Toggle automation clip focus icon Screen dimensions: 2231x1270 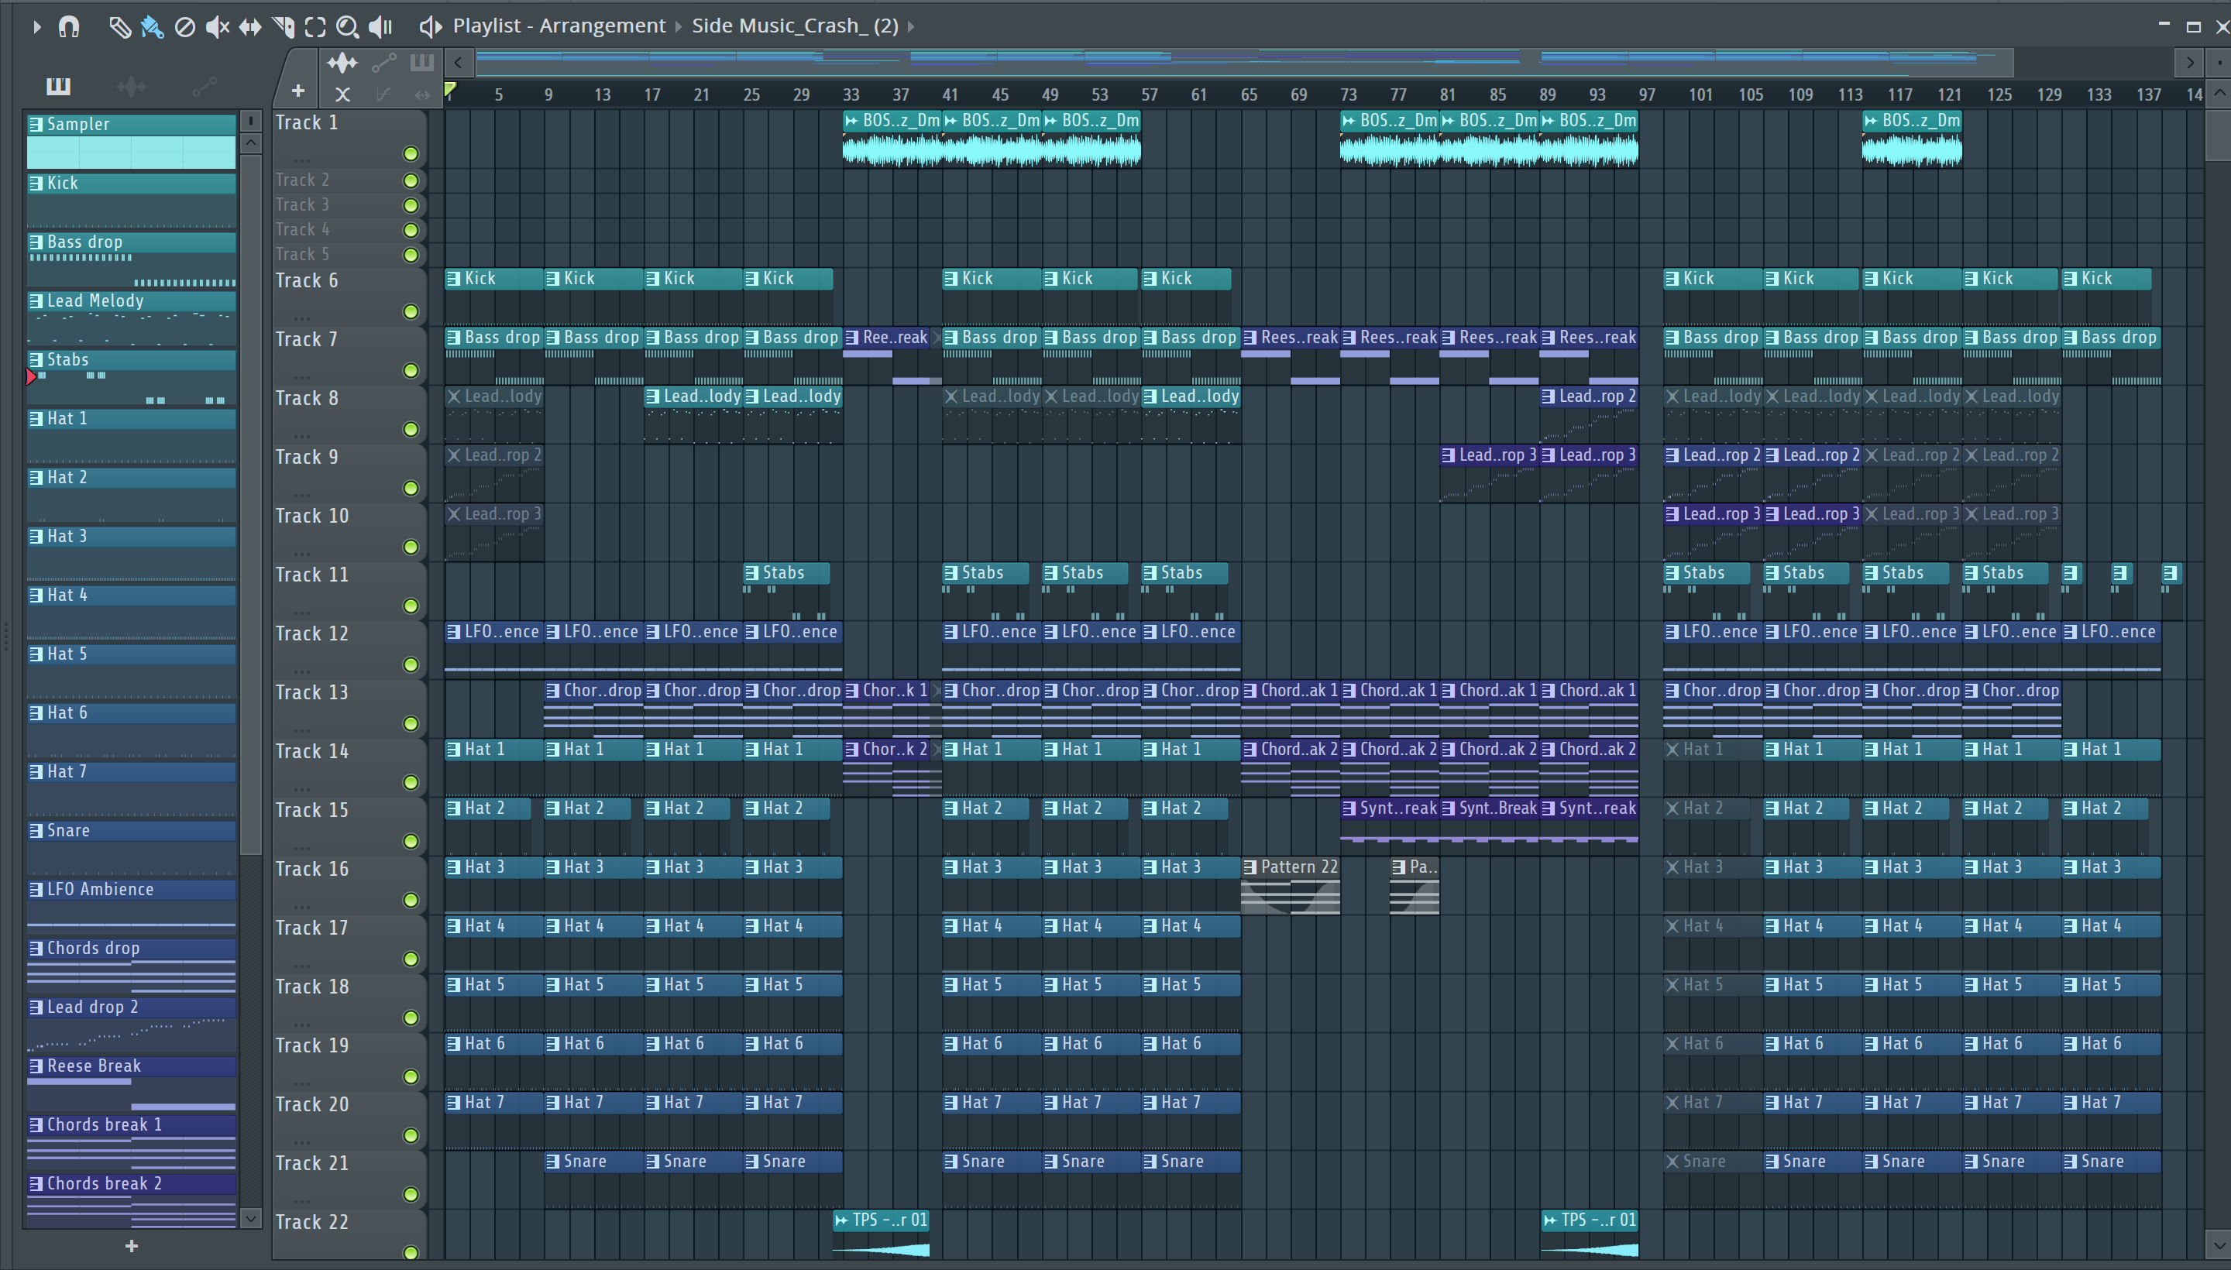coord(384,63)
